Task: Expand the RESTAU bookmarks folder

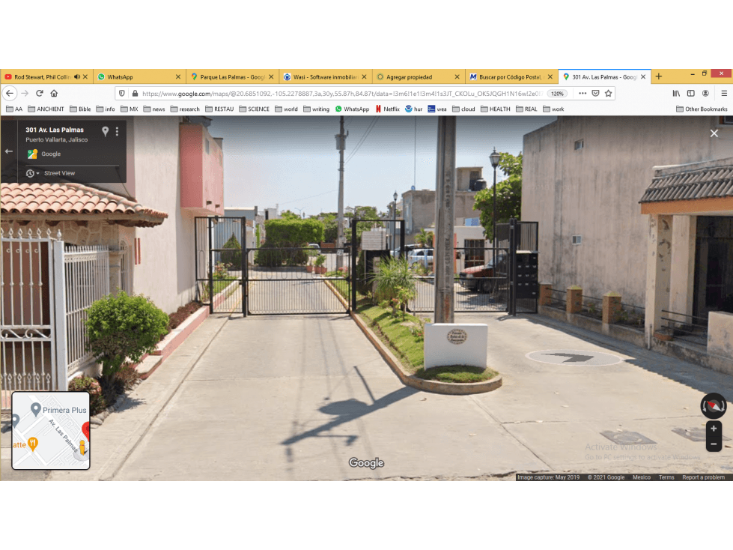Action: tap(219, 109)
